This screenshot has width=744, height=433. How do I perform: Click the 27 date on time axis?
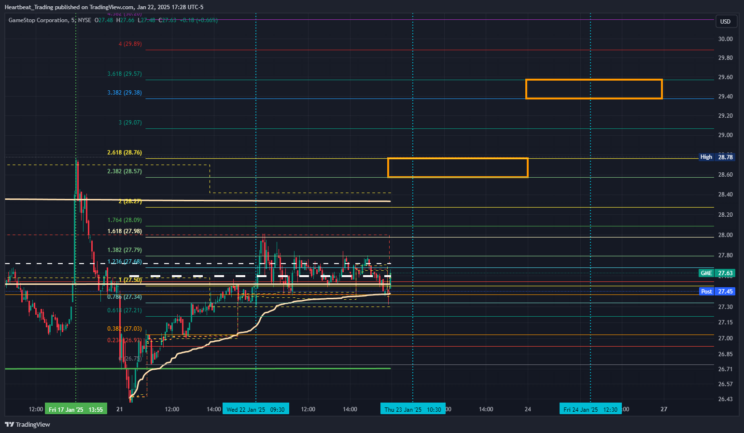[664, 409]
